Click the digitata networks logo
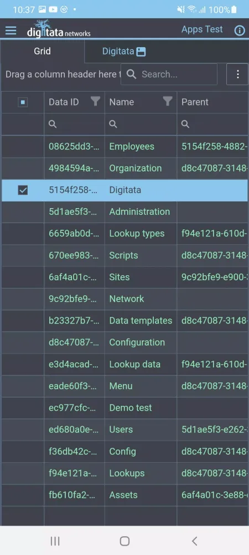This screenshot has width=249, height=555. (x=59, y=30)
